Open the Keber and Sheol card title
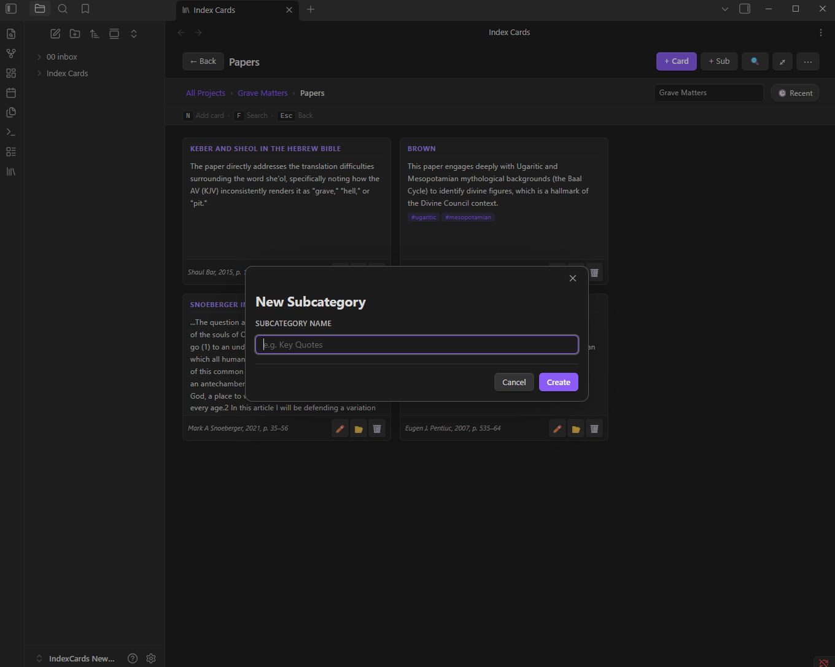The height and width of the screenshot is (667, 835). tap(265, 149)
